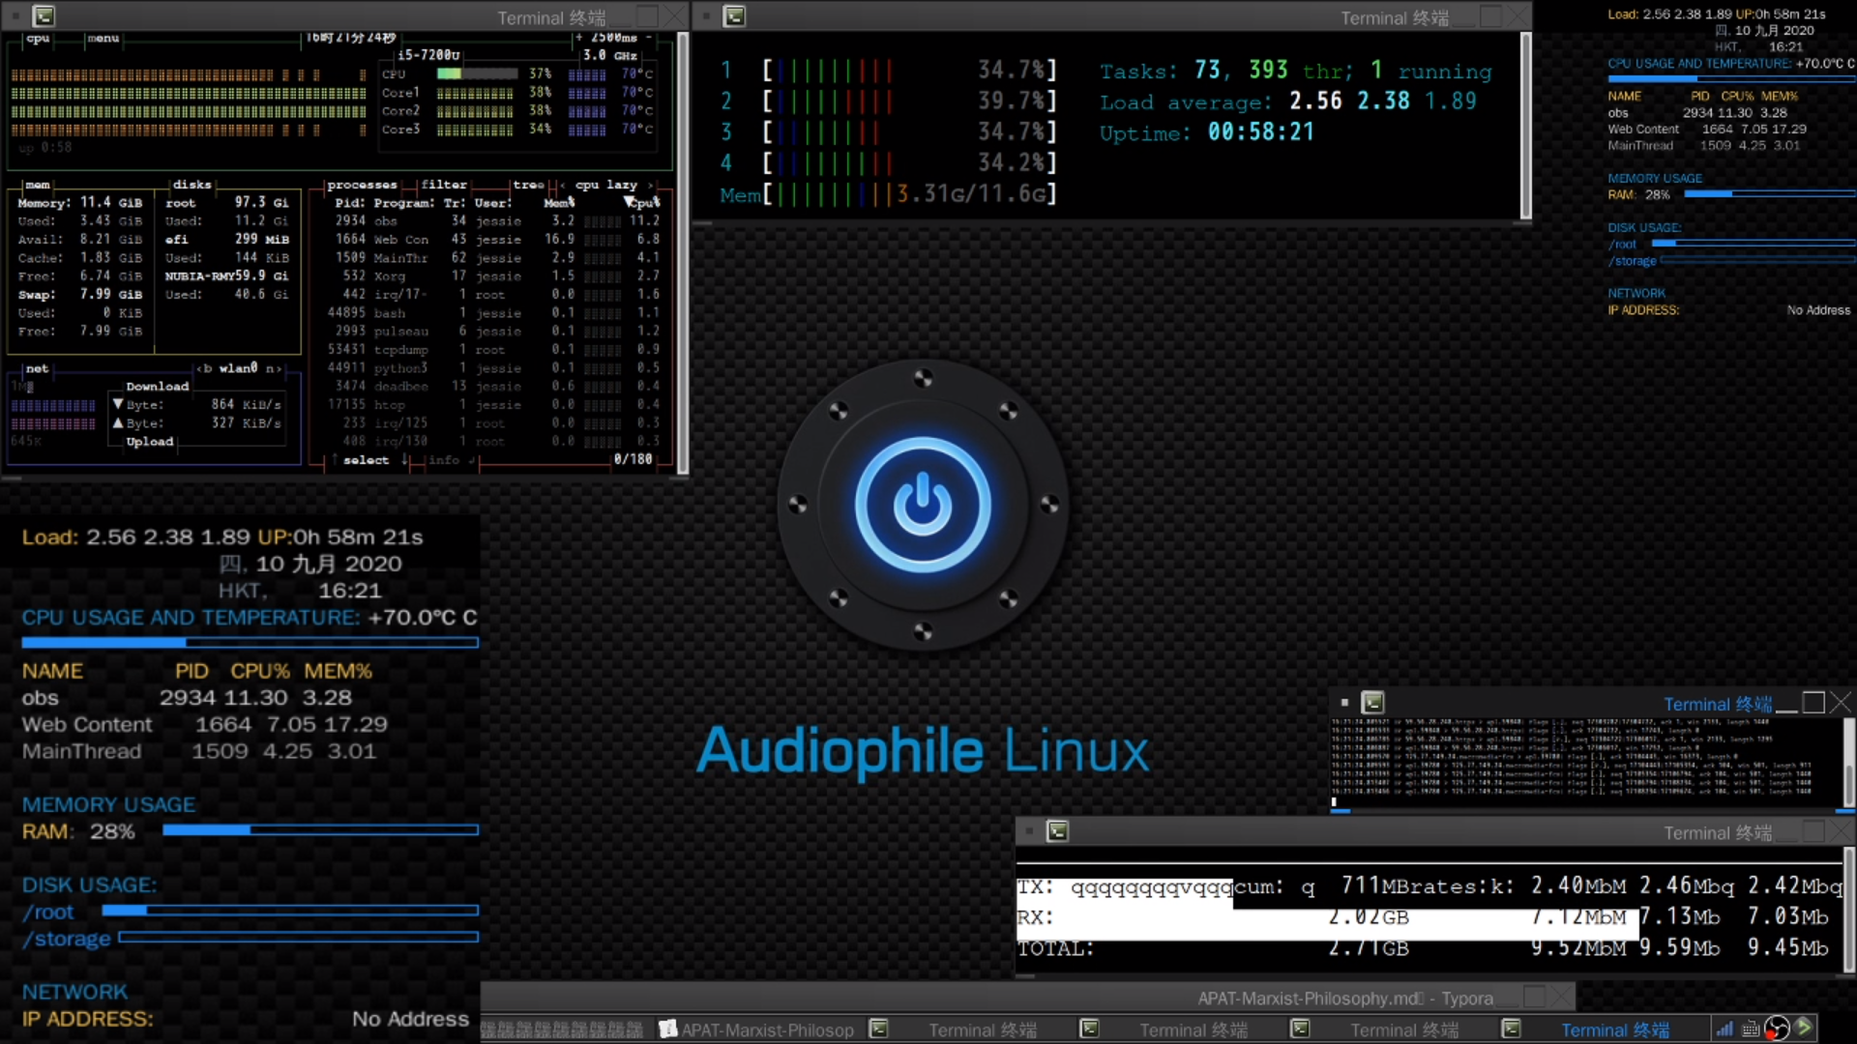Select the obs process row in bpytop
Viewport: 1857px width, 1044px height.
tap(495, 220)
